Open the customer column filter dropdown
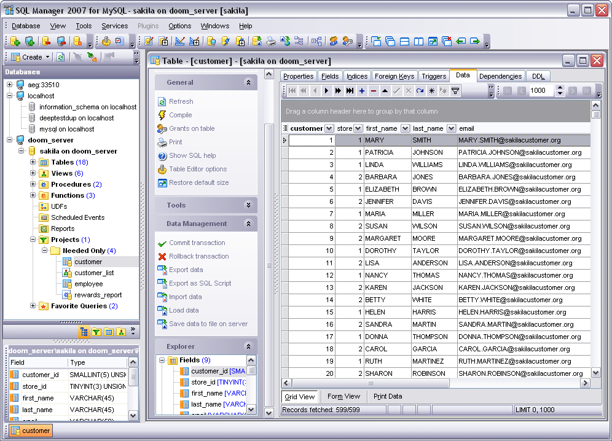The width and height of the screenshot is (612, 441). pyautogui.click(x=329, y=128)
